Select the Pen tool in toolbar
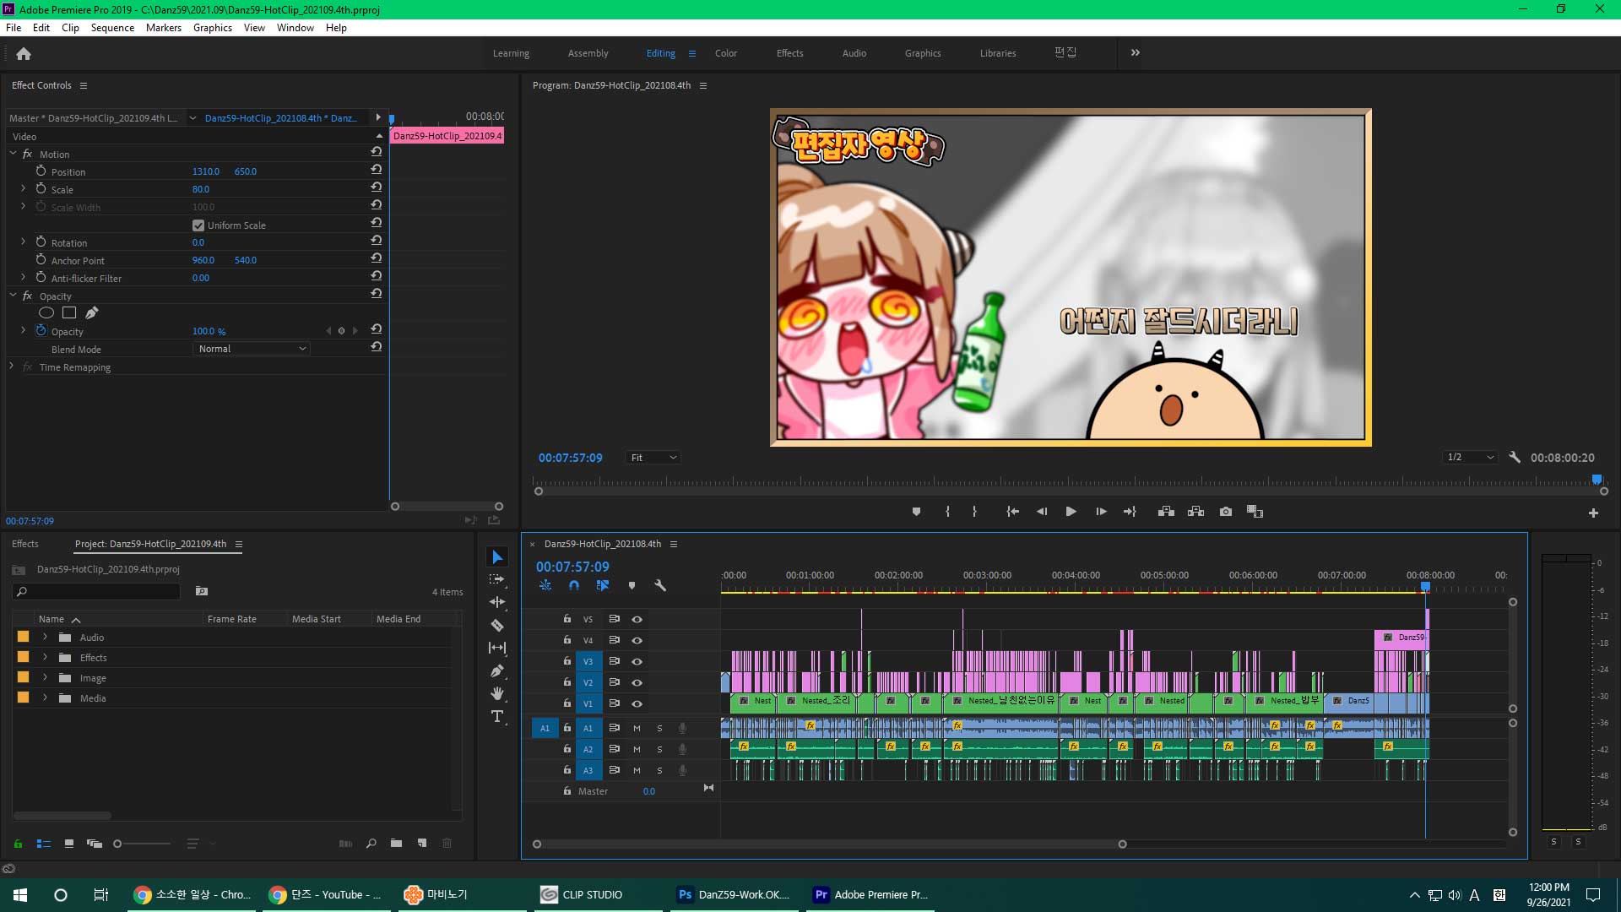Image resolution: width=1621 pixels, height=912 pixels. tap(497, 670)
